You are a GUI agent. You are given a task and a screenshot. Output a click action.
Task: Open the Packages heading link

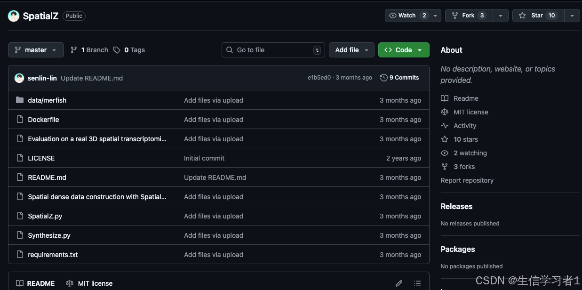(458, 249)
